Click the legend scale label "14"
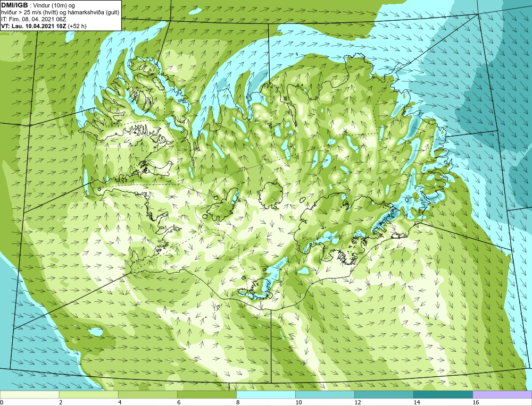Image resolution: width=532 pixels, height=406 pixels. pyautogui.click(x=417, y=402)
